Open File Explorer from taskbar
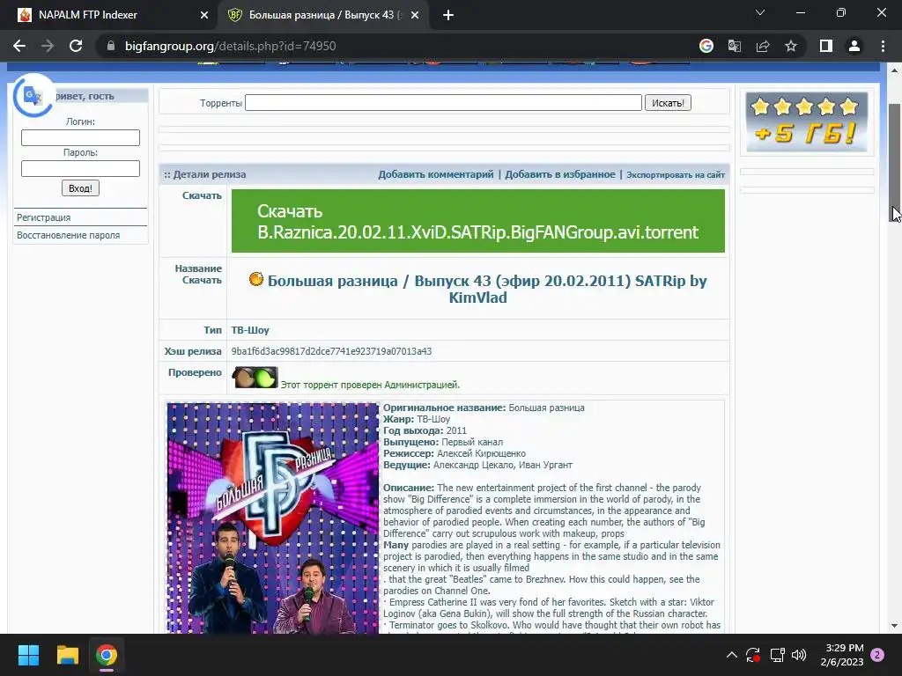Viewport: 902px width, 676px height. point(67,655)
